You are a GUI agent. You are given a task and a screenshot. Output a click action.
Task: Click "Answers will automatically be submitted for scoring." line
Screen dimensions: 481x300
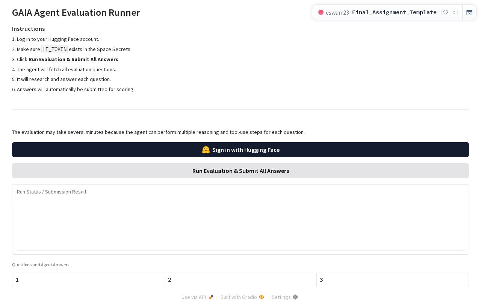click(76, 89)
